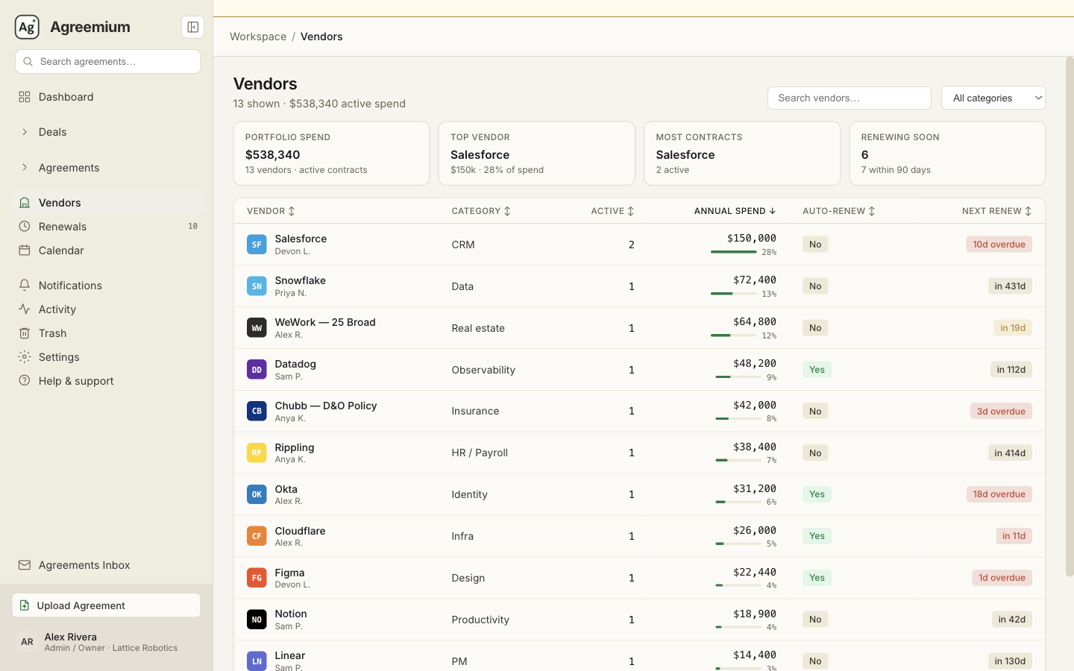Click Datadog 9% spend progress bar
The width and height of the screenshot is (1074, 671).
click(x=738, y=377)
